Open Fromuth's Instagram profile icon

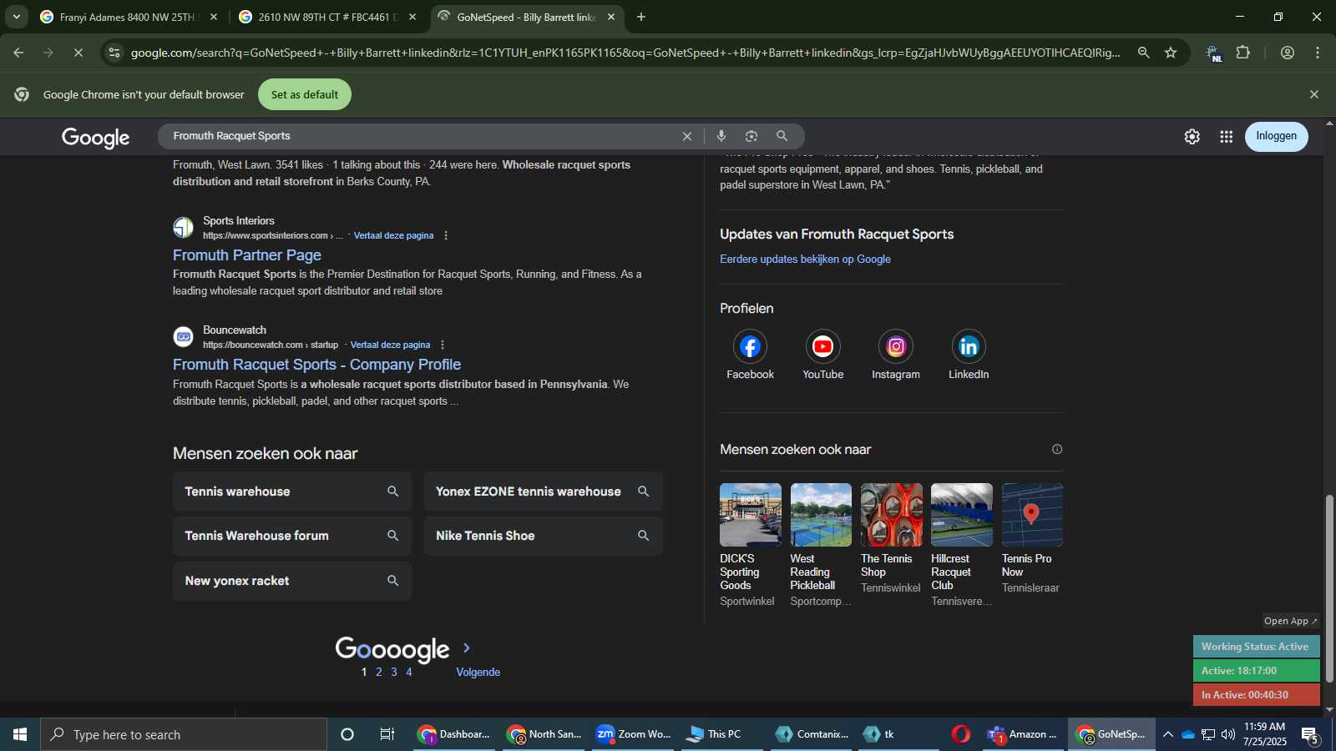point(896,346)
